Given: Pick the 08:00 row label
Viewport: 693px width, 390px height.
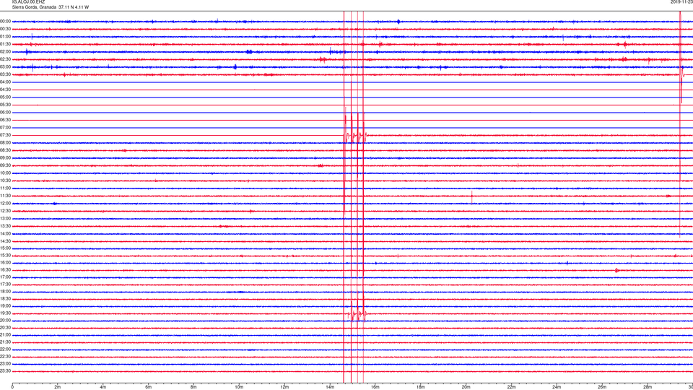Looking at the screenshot, I should (x=6, y=143).
